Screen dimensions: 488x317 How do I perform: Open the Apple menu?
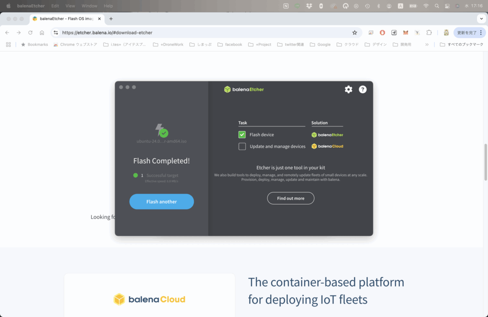[9, 6]
